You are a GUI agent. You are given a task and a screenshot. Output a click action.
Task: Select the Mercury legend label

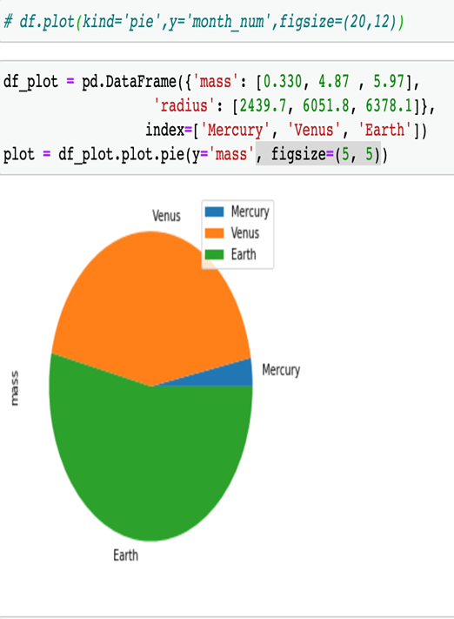pyautogui.click(x=250, y=212)
